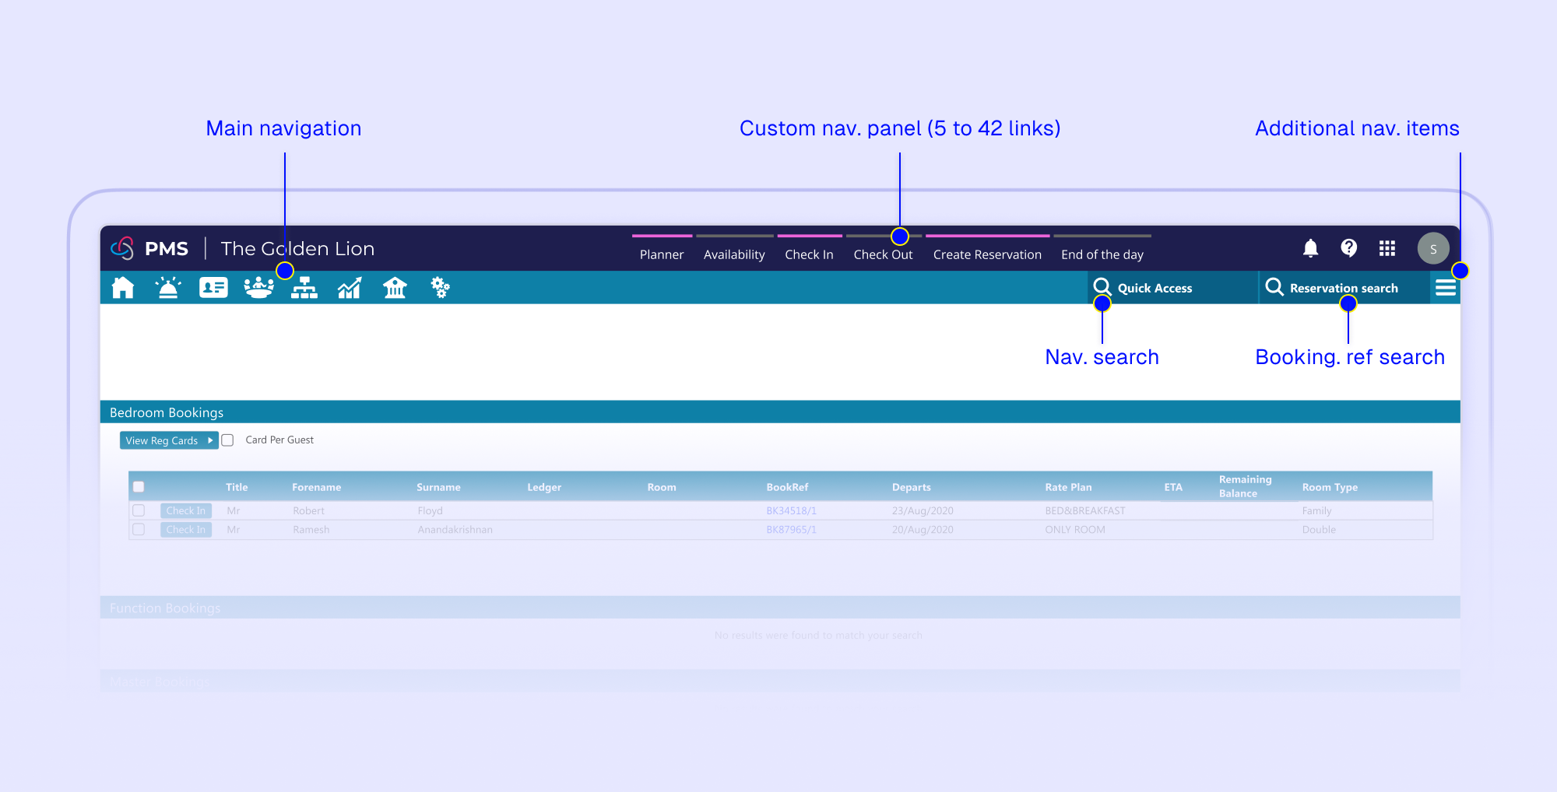The width and height of the screenshot is (1557, 792).
Task: Open the settings gears icon
Action: tap(440, 288)
